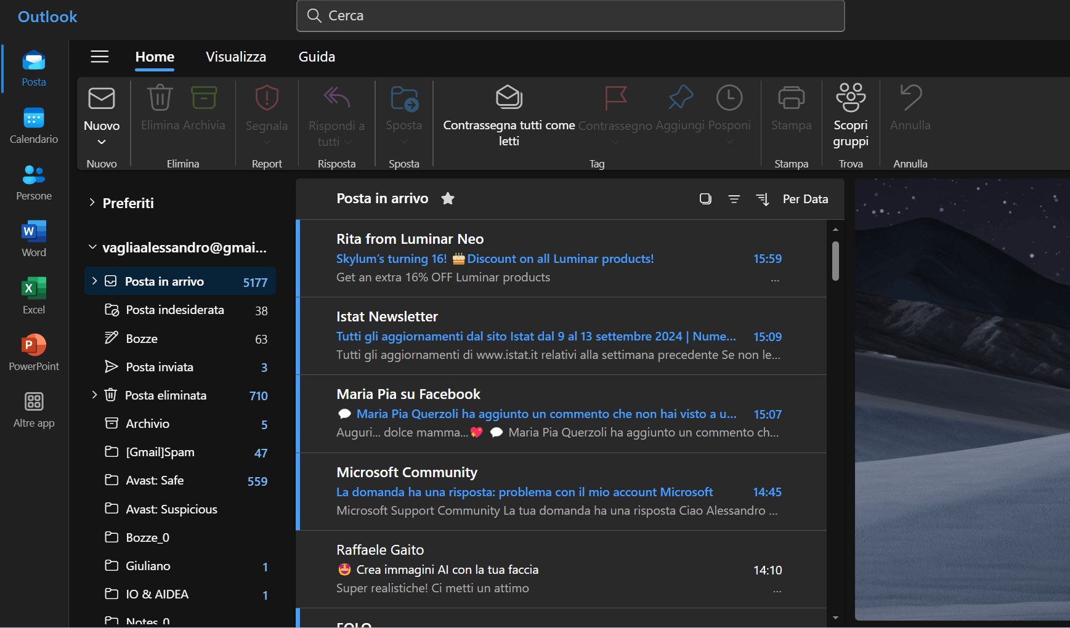This screenshot has width=1070, height=628.
Task: Toggle the hamburger navigation pane button
Action: pos(100,57)
